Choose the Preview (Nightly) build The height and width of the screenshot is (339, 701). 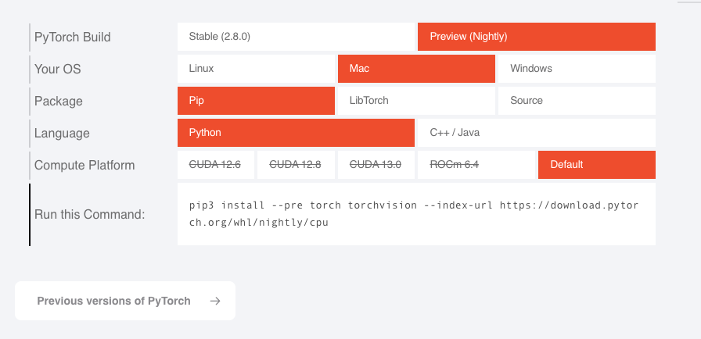536,37
